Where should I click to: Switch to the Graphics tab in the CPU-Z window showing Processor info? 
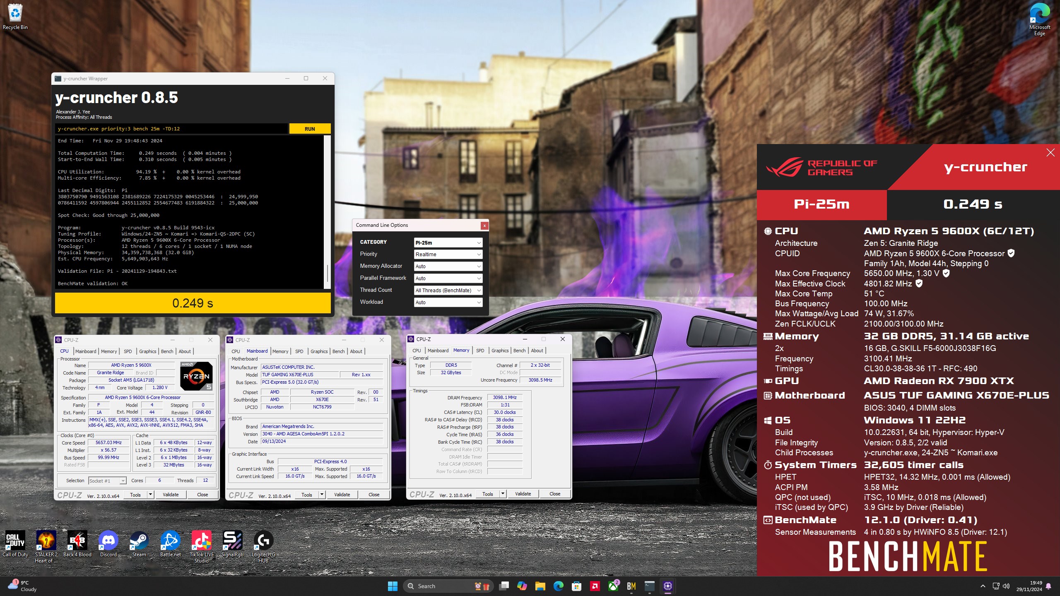[x=148, y=351]
